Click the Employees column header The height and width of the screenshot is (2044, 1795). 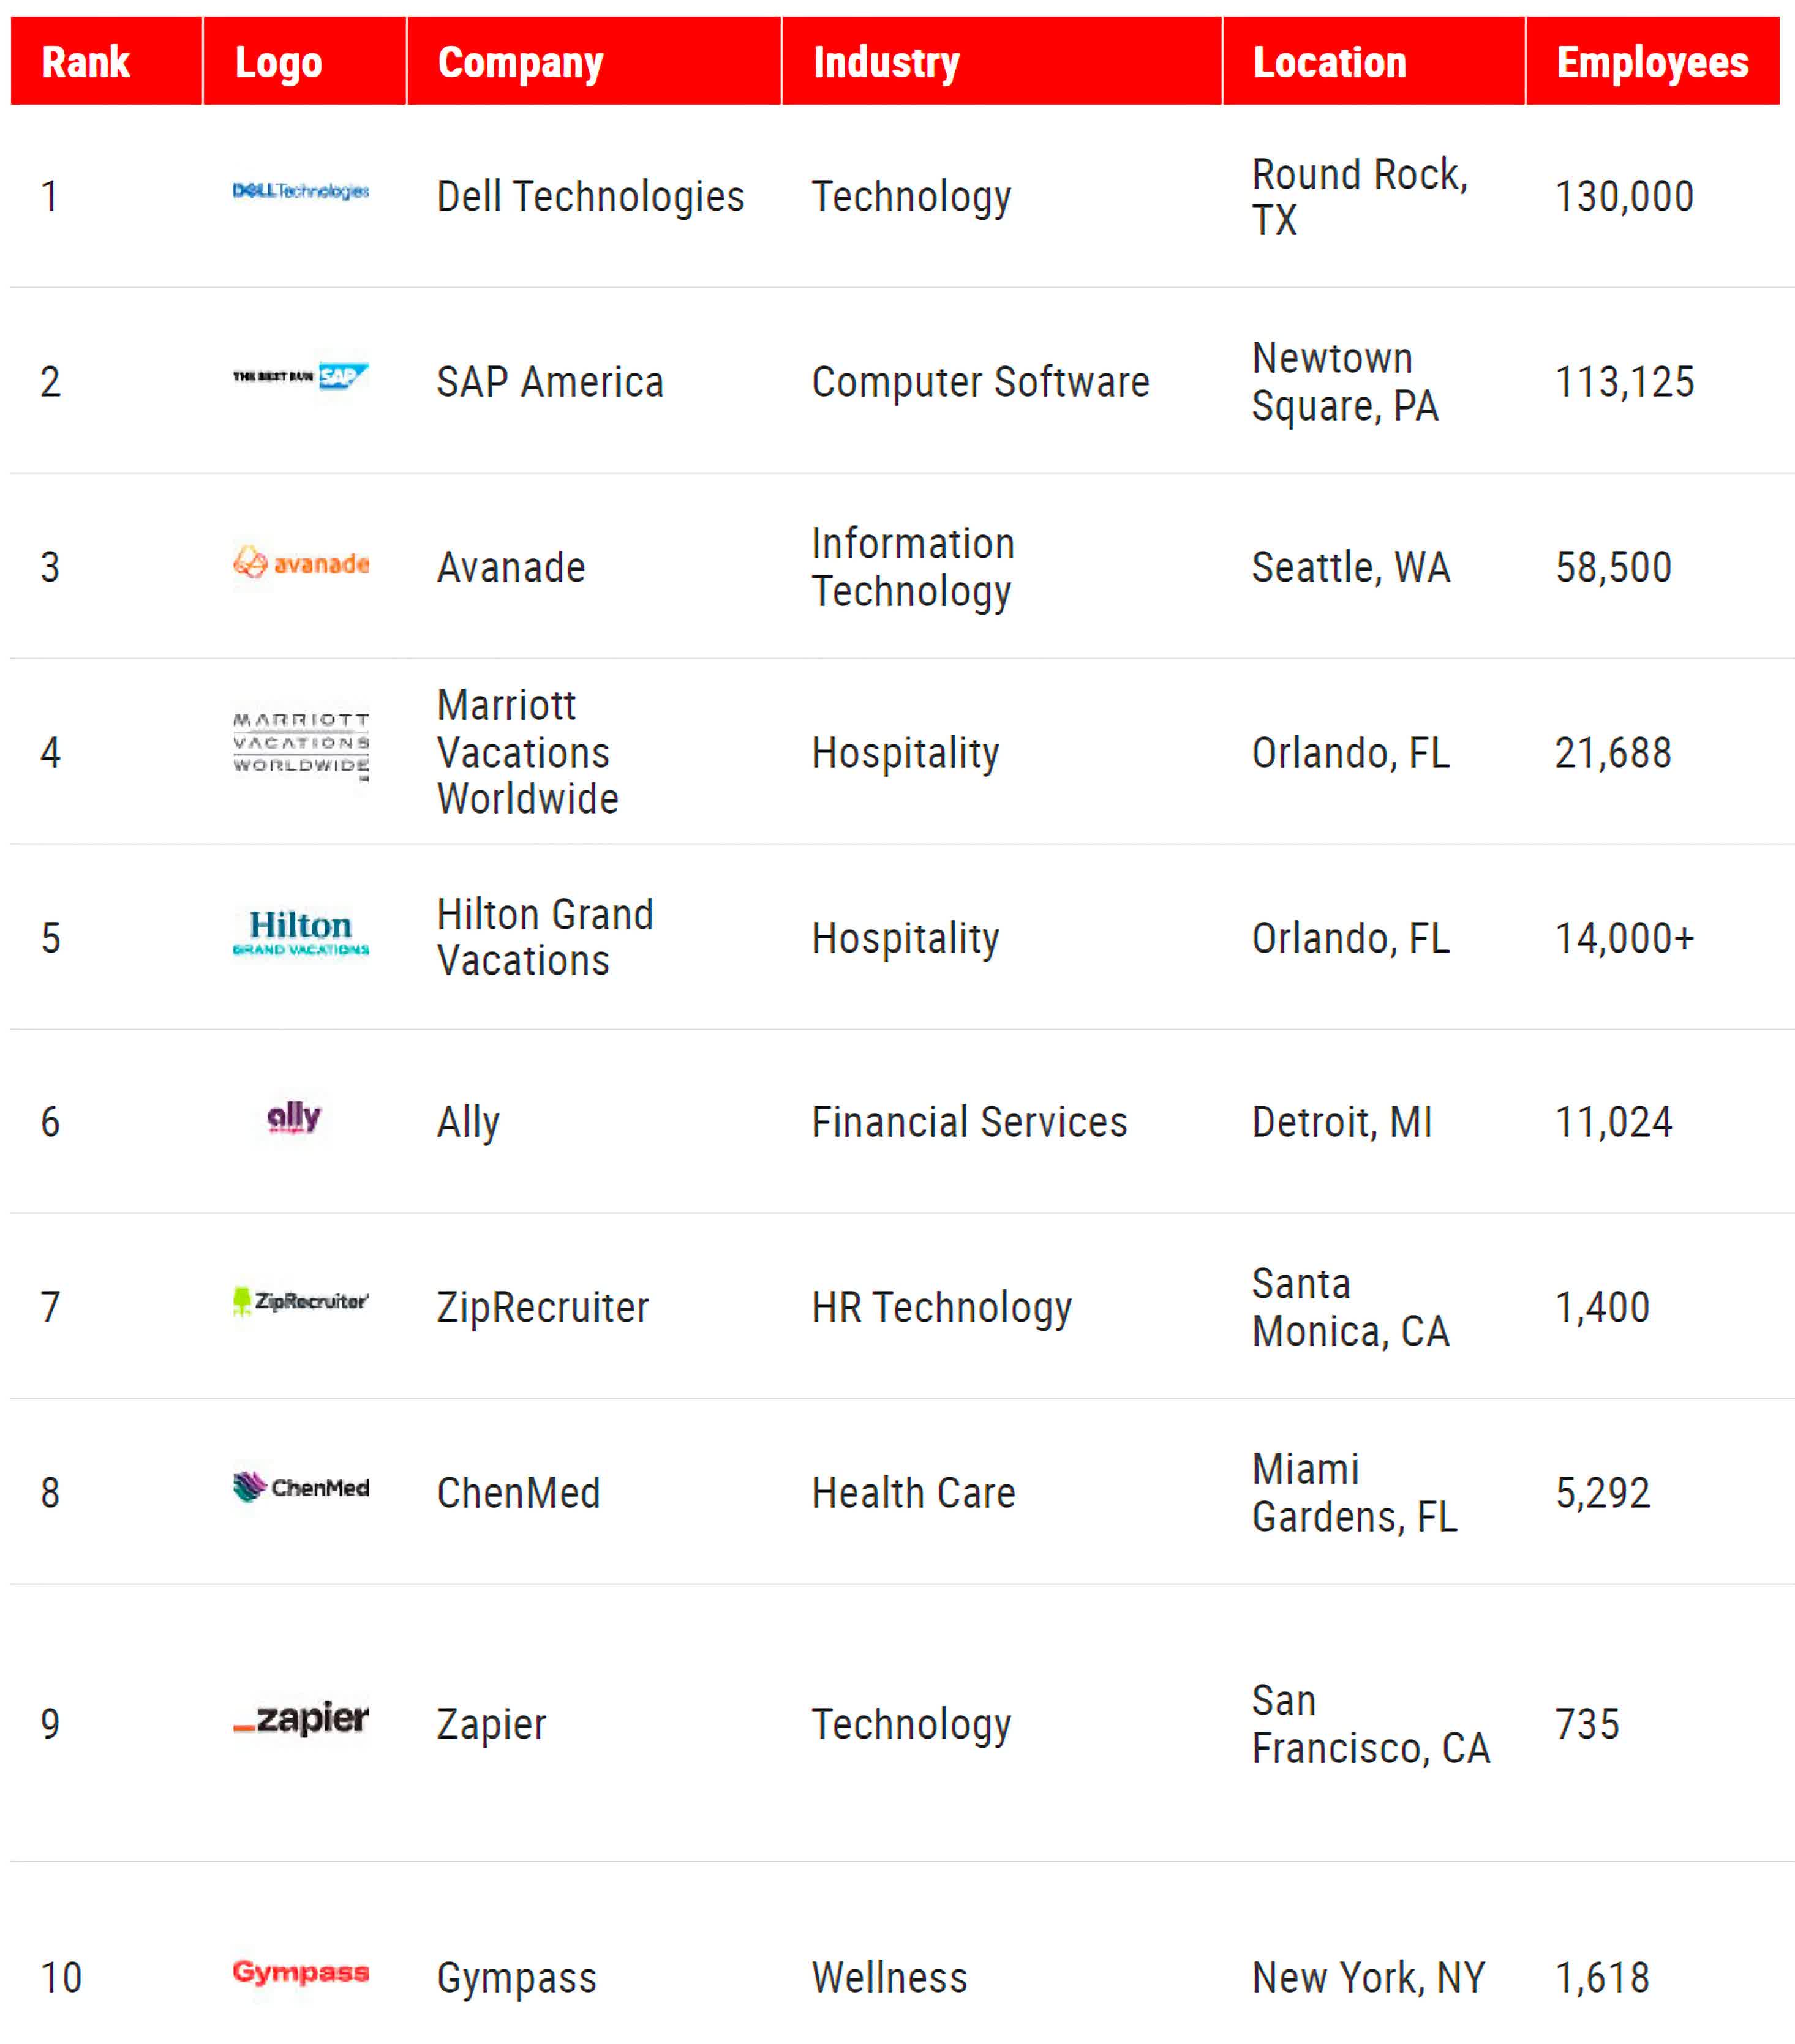point(1652,62)
